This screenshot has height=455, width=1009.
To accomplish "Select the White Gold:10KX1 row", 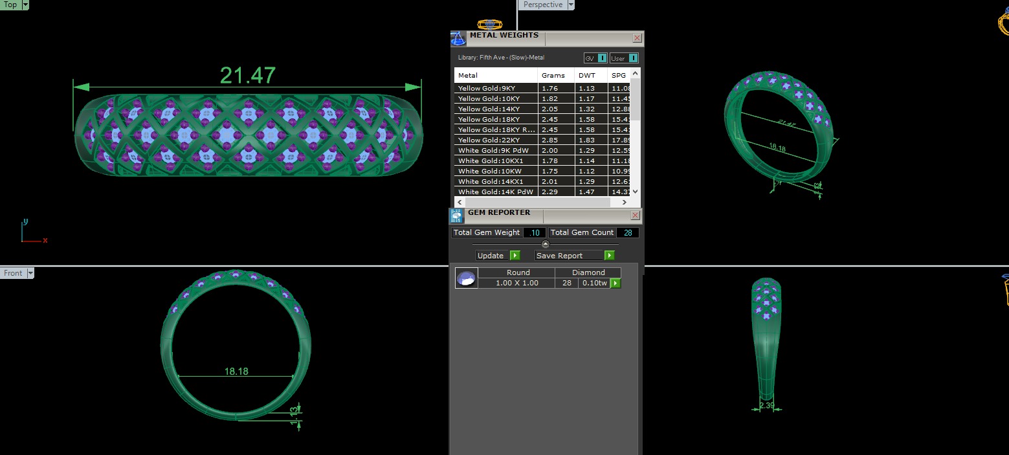I will pyautogui.click(x=542, y=161).
